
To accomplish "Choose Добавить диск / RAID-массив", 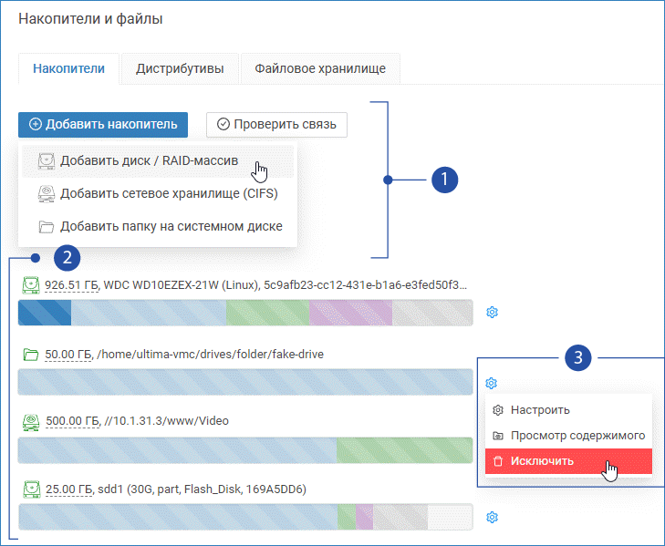I will pos(149,161).
